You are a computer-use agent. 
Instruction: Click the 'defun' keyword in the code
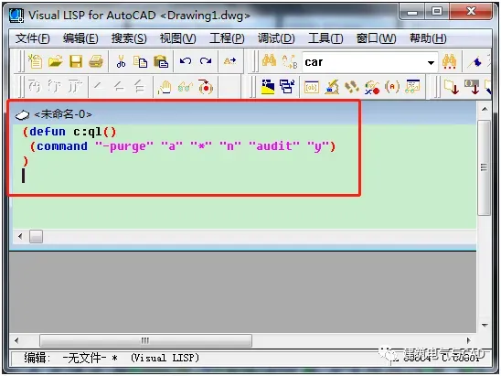tap(48, 132)
